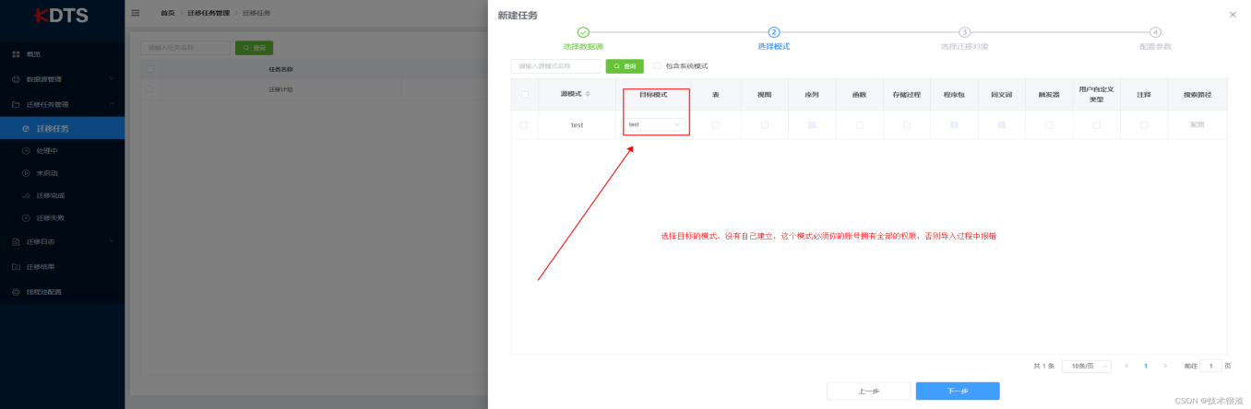
Task: Click page number 1 in pagination
Action: tap(1146, 366)
